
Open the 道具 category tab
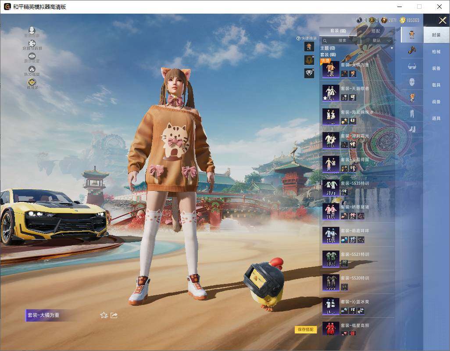pos(436,118)
